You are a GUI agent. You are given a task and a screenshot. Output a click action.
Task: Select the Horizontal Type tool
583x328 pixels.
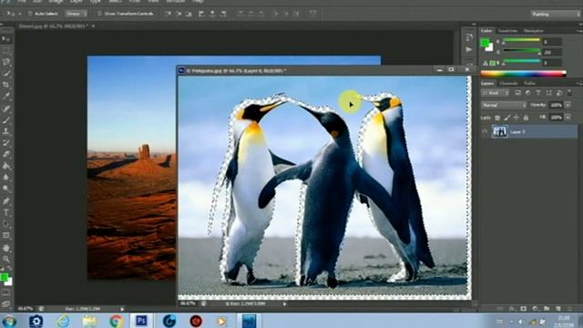point(6,212)
